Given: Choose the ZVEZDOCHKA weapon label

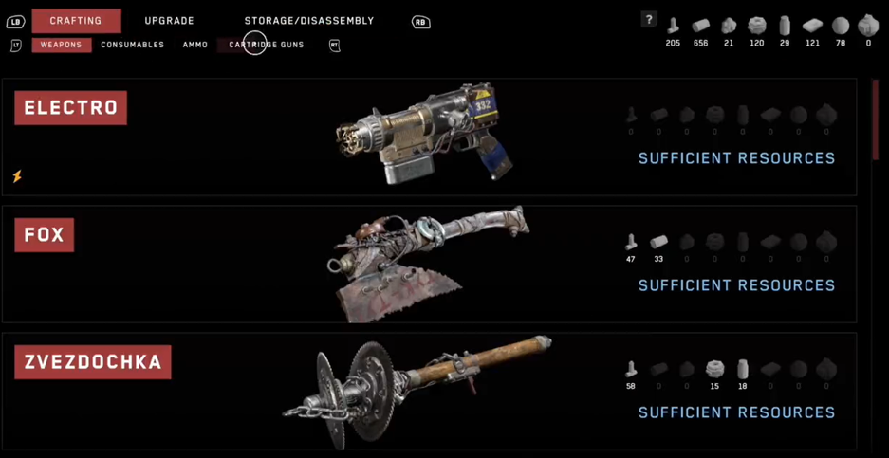Looking at the screenshot, I should [93, 362].
